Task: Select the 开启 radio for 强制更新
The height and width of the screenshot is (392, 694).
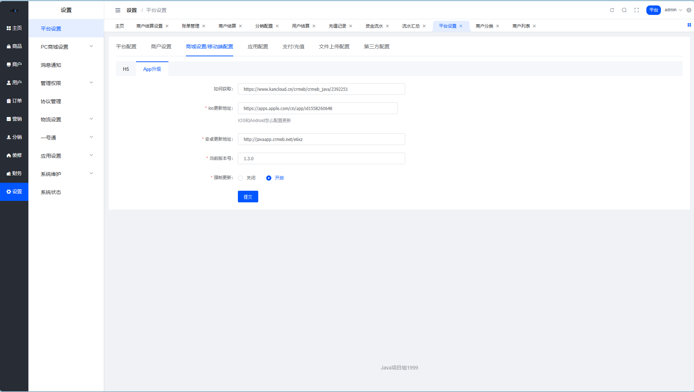Action: [x=269, y=178]
